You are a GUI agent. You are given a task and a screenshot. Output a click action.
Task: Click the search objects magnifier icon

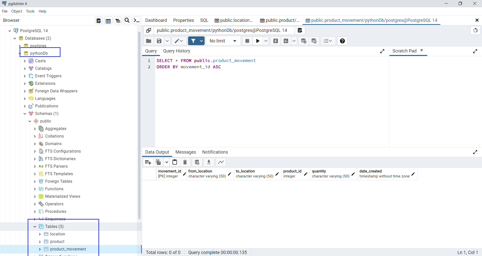127,20
